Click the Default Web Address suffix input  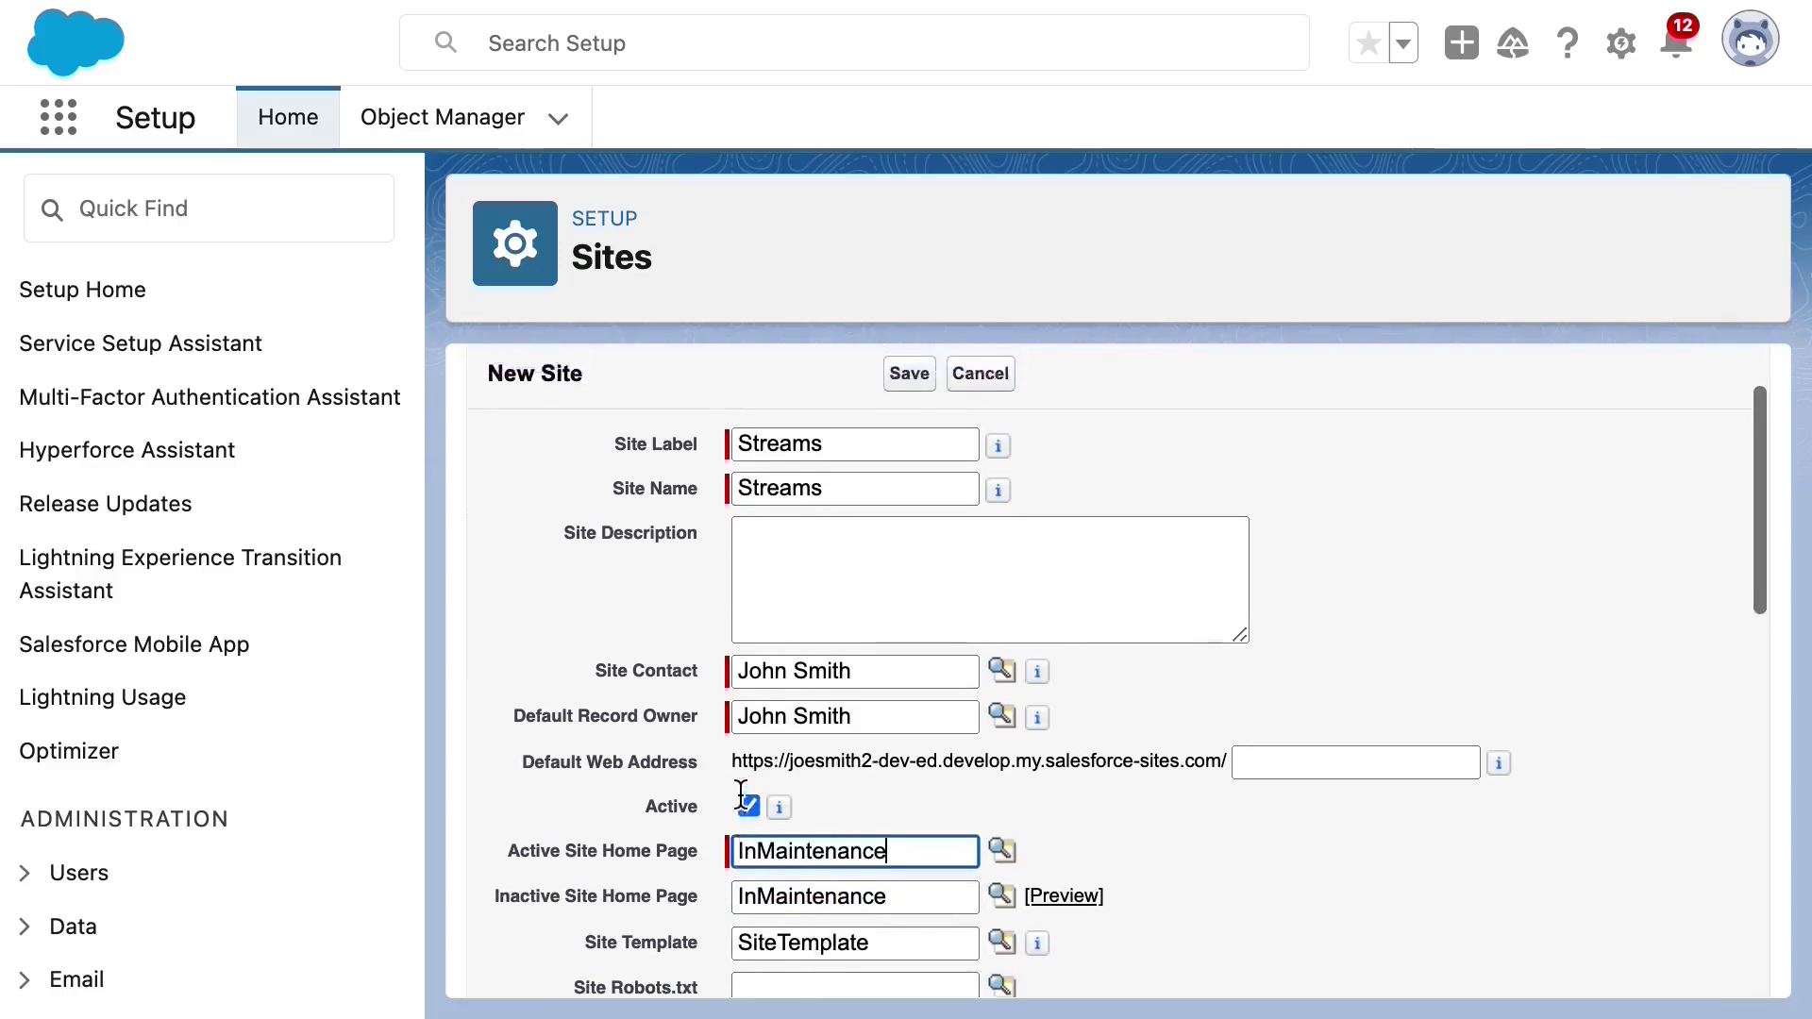click(1355, 762)
